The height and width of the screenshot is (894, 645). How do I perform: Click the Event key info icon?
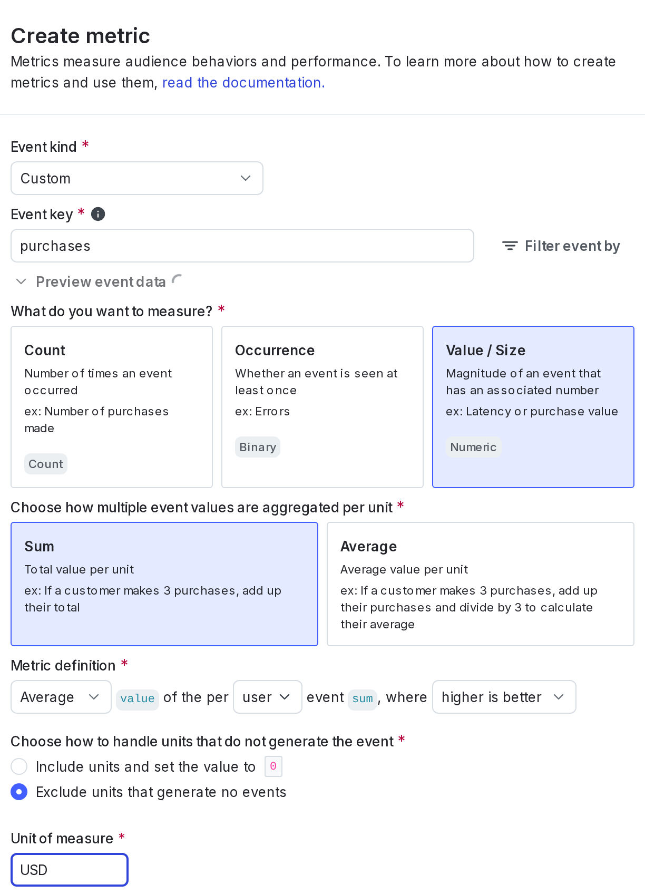[x=98, y=214]
